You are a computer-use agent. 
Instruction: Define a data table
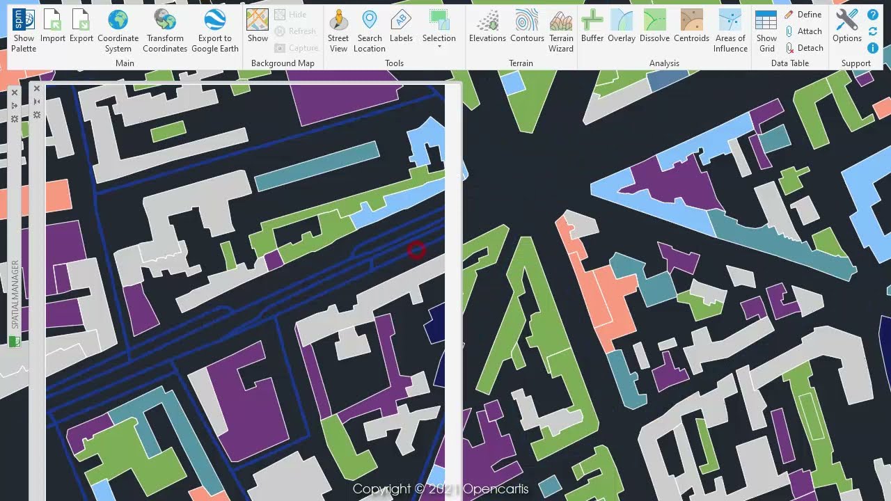click(803, 15)
